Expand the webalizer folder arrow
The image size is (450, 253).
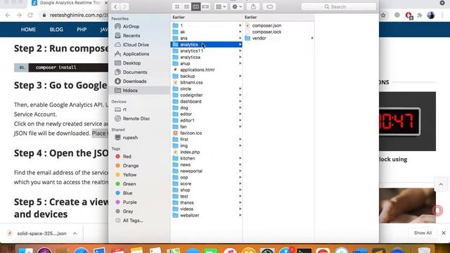coord(240,215)
